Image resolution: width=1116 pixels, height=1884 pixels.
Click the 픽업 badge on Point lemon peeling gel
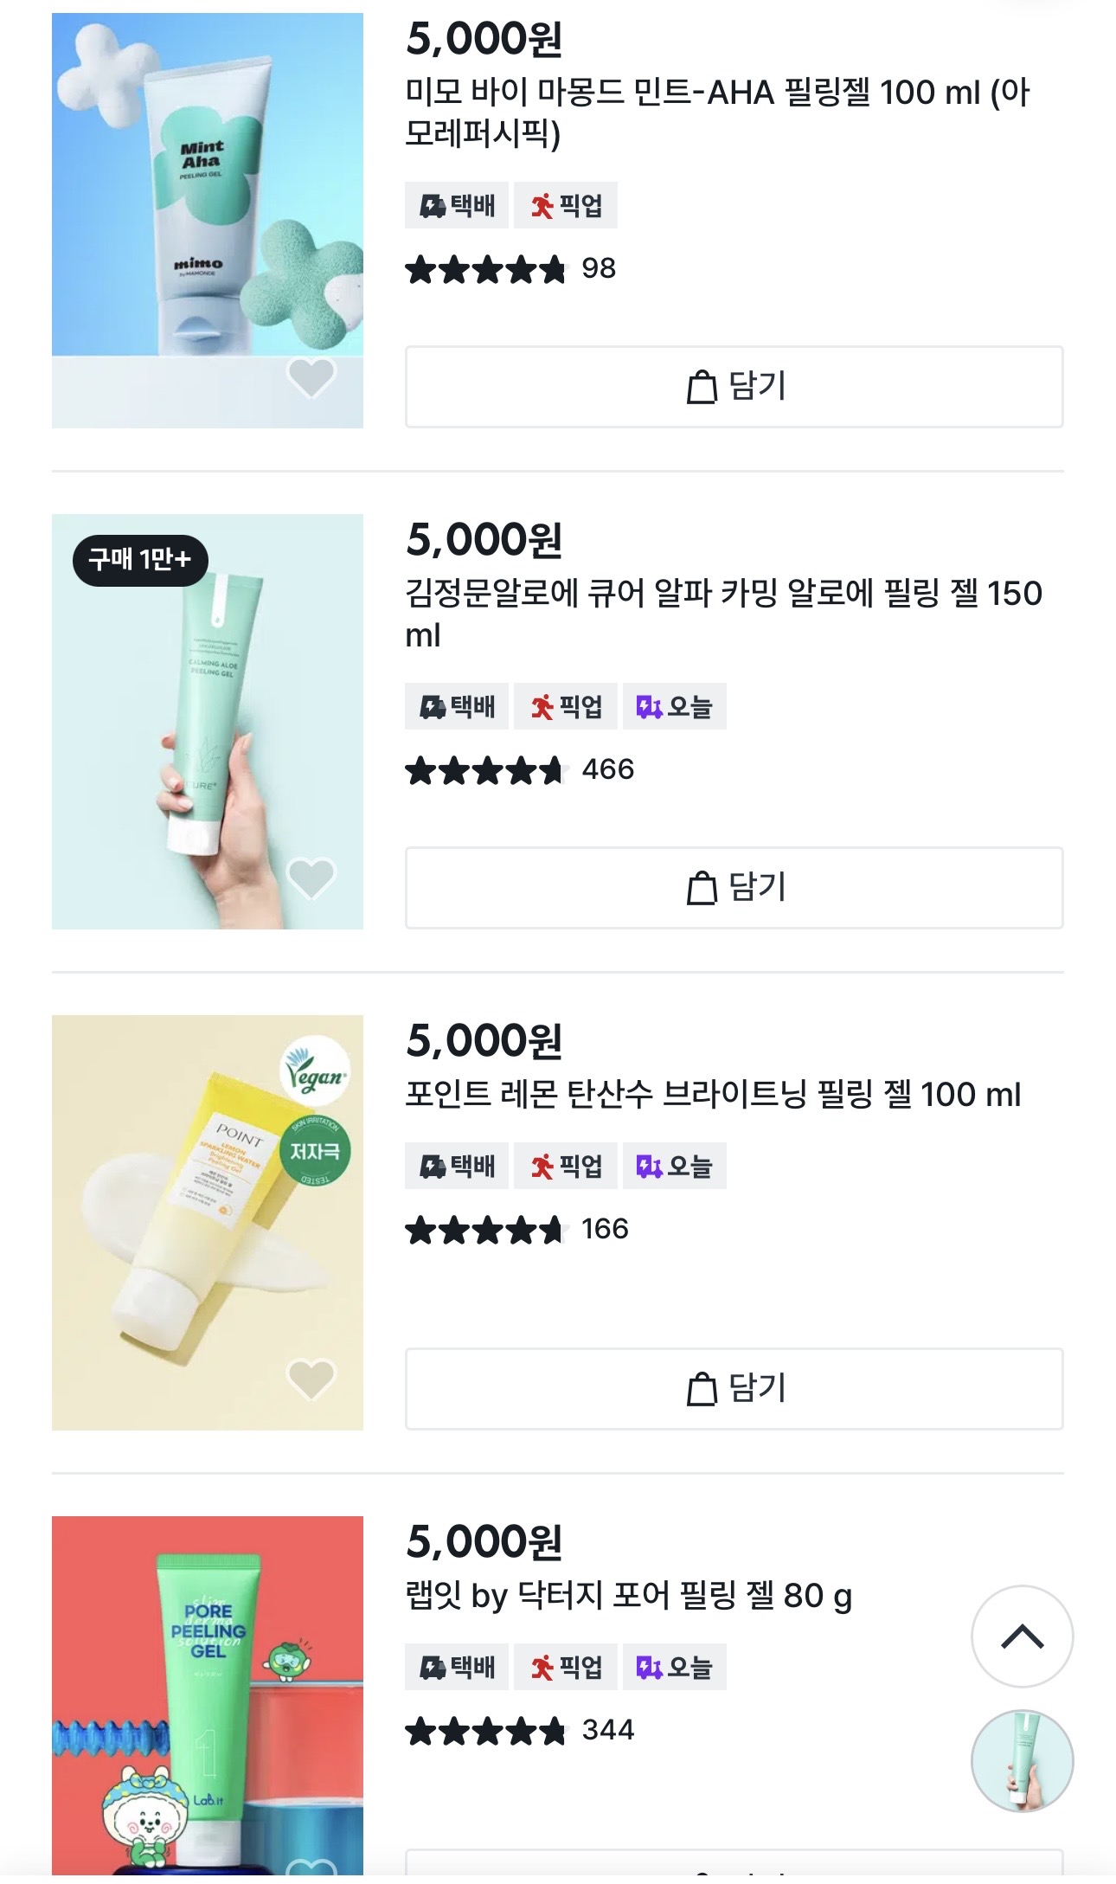566,1166
